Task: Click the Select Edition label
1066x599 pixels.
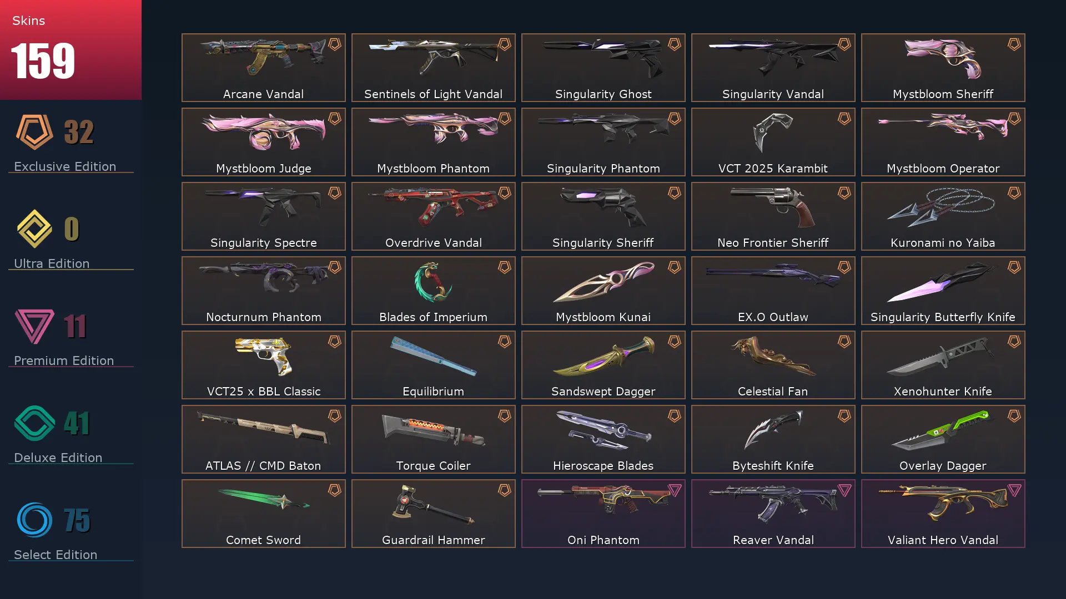Action: (56, 555)
